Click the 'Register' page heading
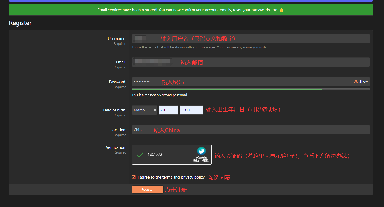Image resolution: width=384 pixels, height=207 pixels. coord(20,23)
